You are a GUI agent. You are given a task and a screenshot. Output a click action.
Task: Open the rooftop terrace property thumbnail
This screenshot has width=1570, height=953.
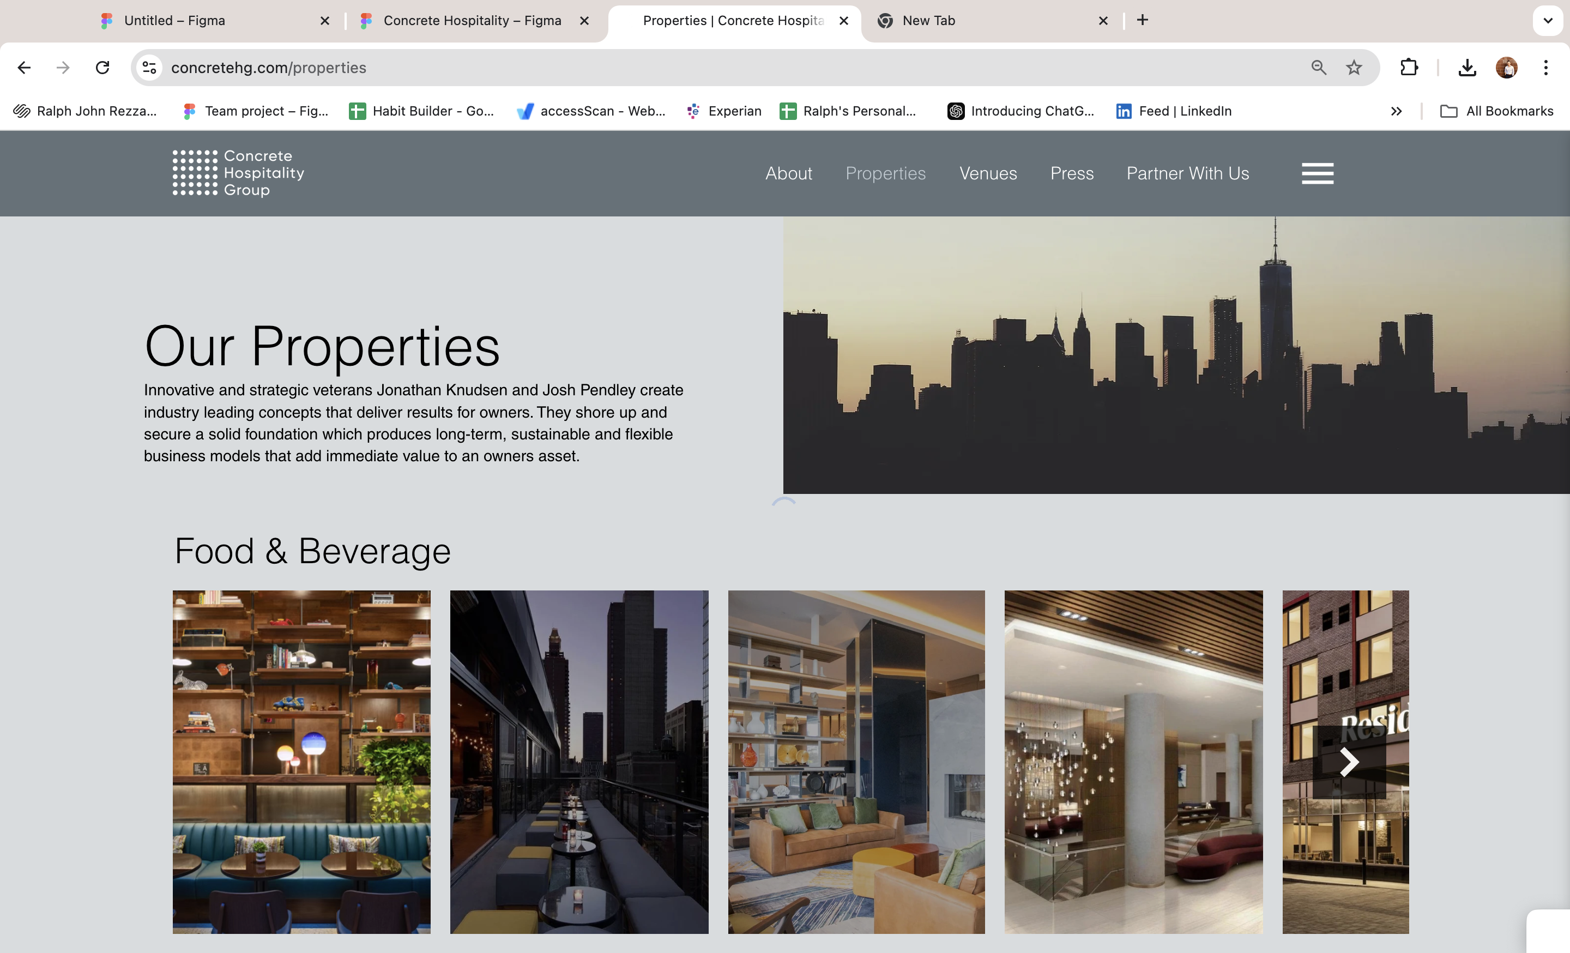[578, 762]
